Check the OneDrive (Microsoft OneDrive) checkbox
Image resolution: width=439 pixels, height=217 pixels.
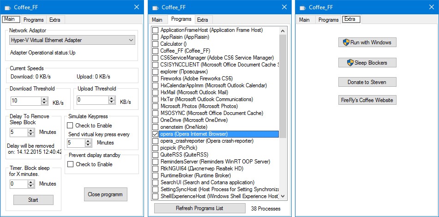(156, 120)
